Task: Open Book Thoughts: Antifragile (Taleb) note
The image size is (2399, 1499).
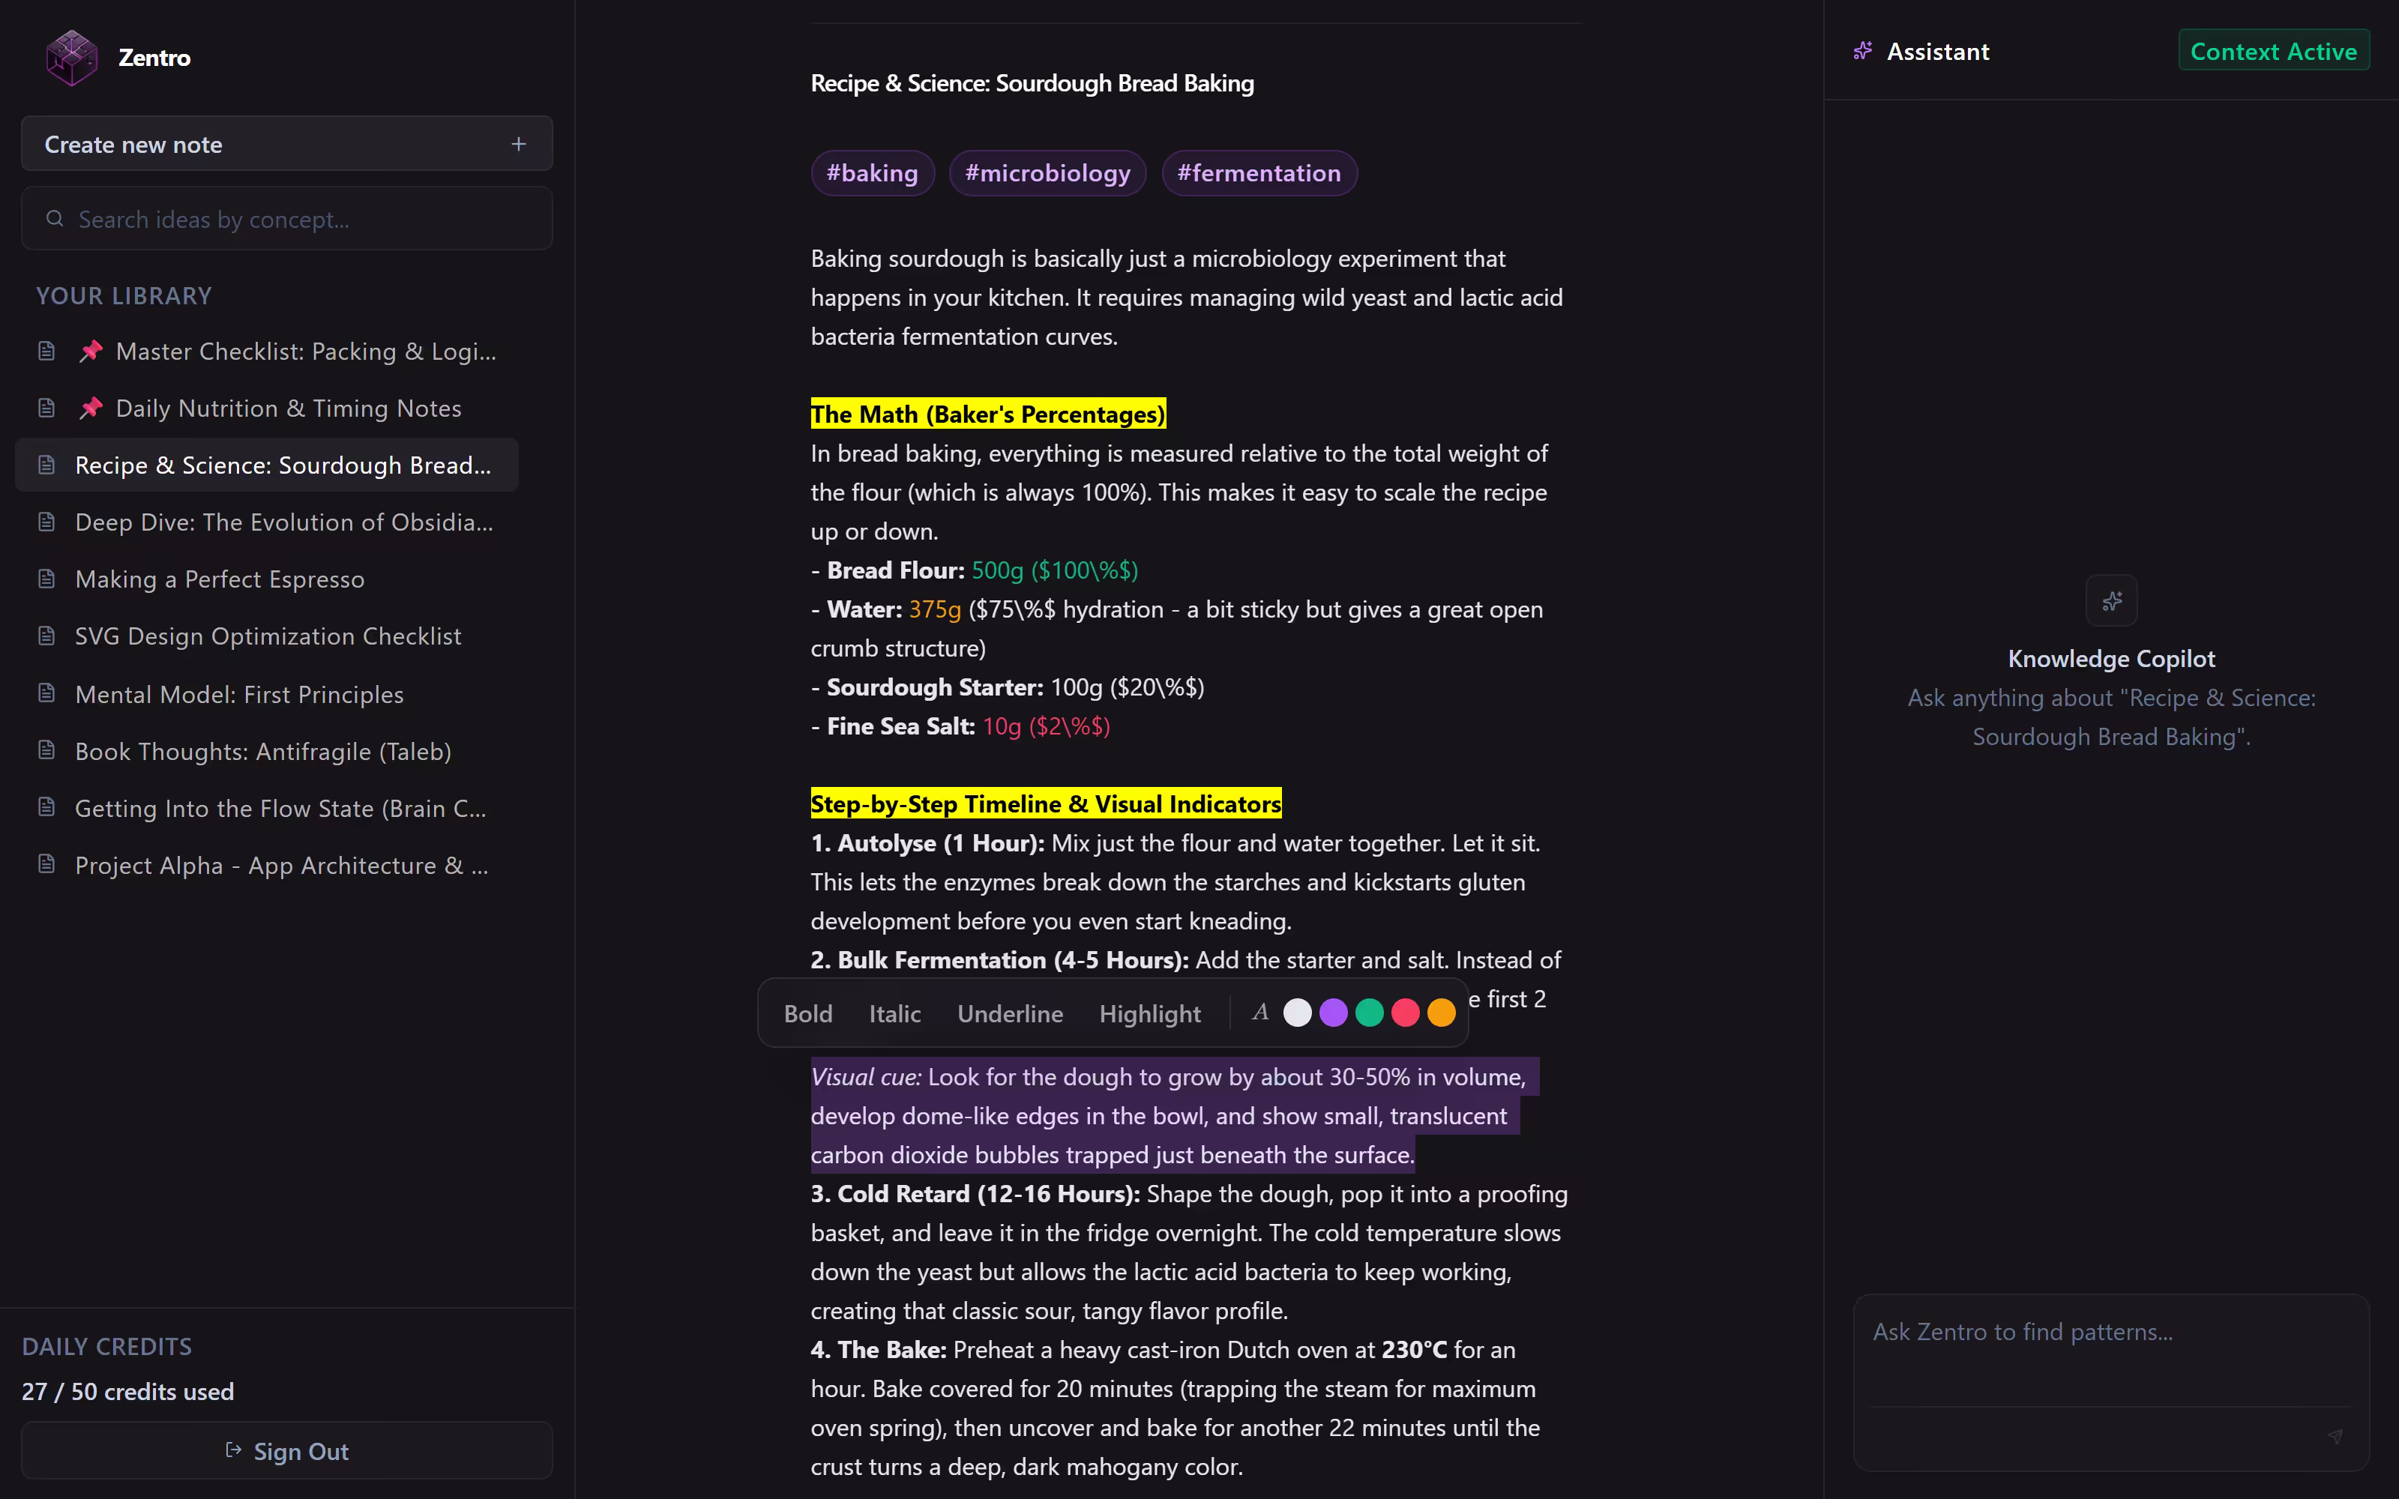Action: [267, 750]
